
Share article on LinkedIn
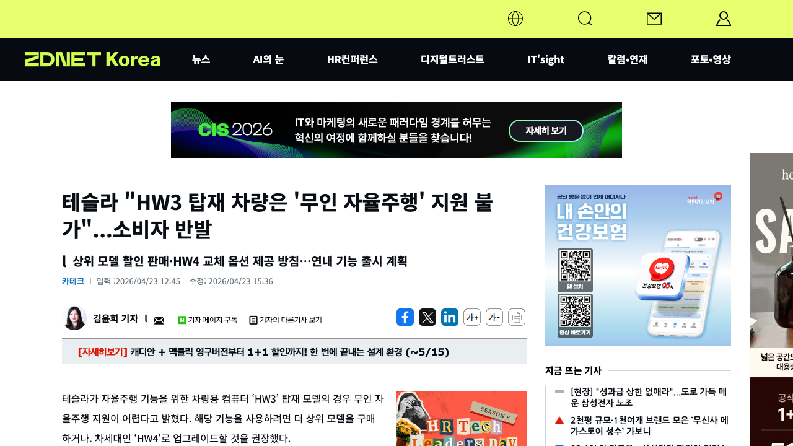coord(450,317)
